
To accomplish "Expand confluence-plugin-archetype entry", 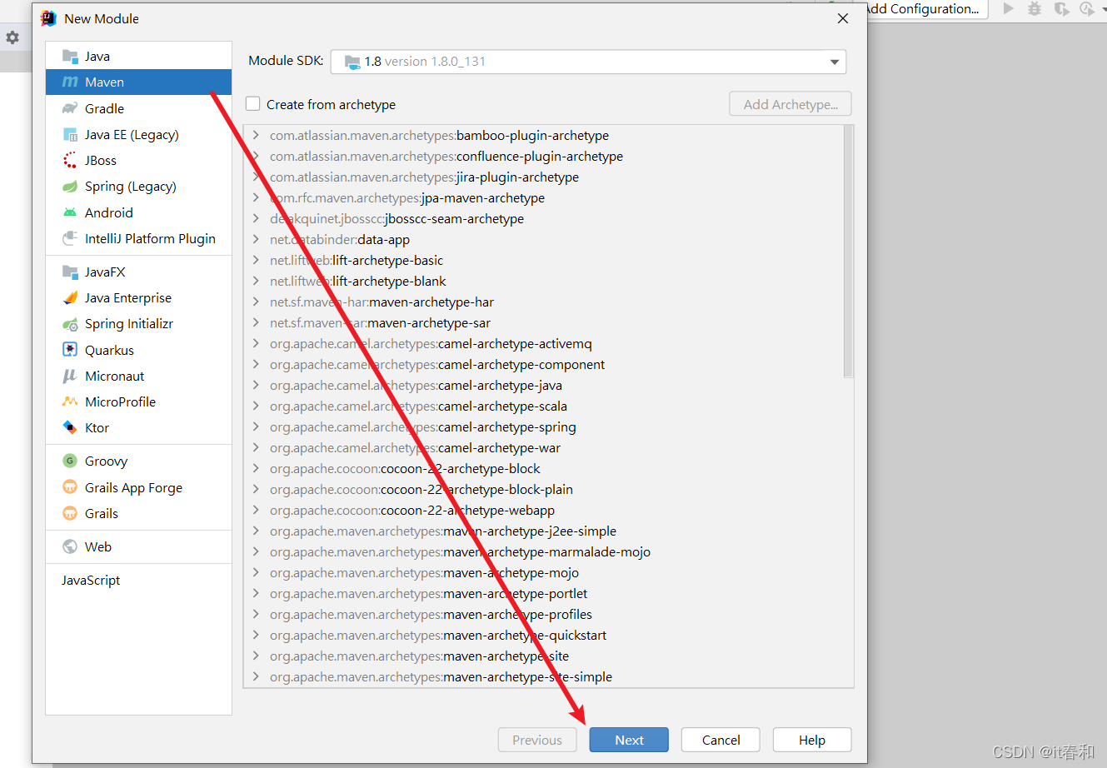I will pyautogui.click(x=256, y=156).
